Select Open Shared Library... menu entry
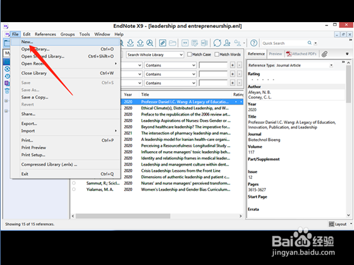The image size is (354, 265). tap(66, 56)
